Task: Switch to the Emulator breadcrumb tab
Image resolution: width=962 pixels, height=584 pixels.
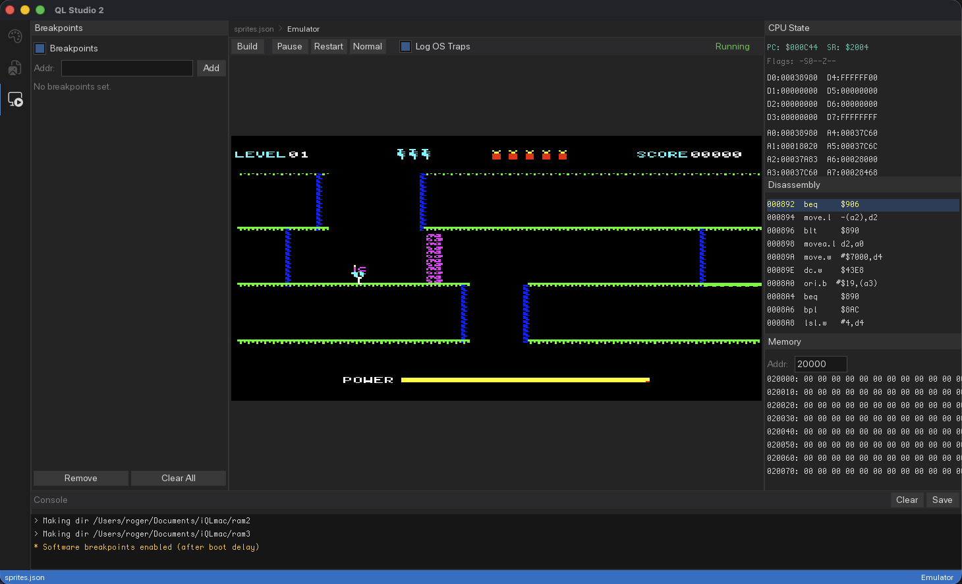Action: (x=303, y=29)
